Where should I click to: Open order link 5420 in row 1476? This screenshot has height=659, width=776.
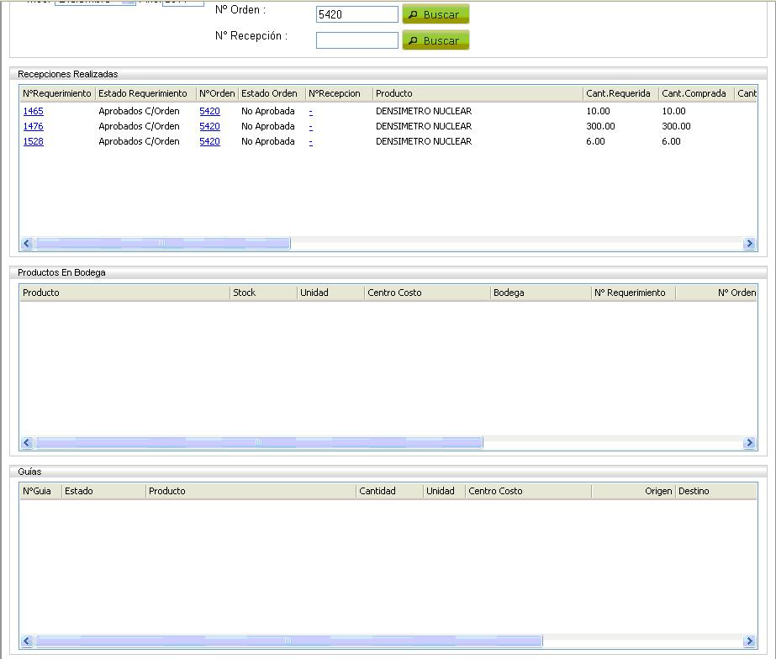209,126
